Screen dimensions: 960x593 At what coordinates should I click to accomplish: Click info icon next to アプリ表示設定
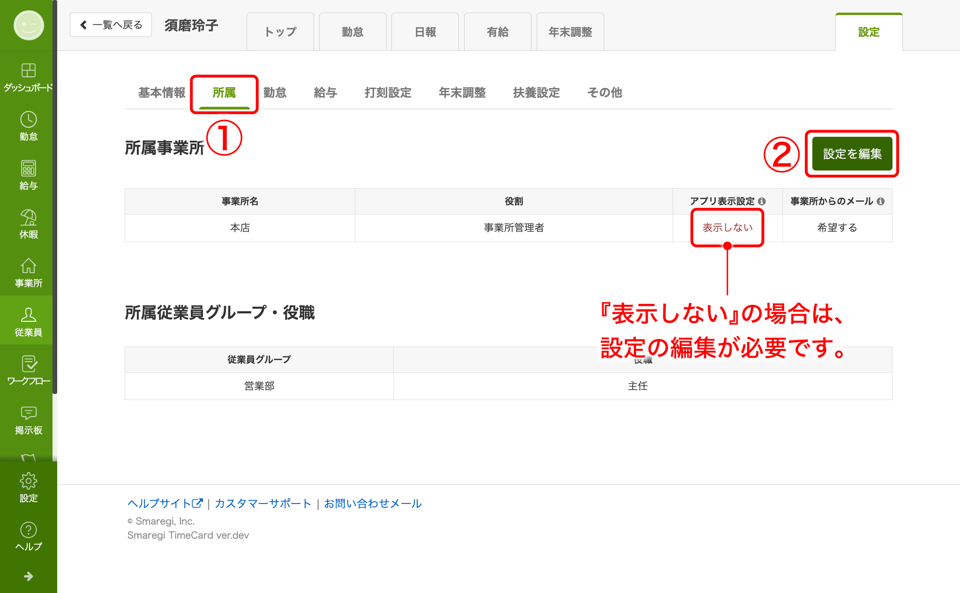click(762, 201)
